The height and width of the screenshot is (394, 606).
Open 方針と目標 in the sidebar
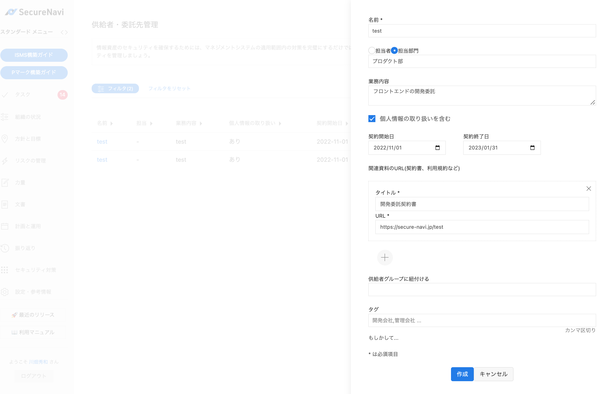tap(28, 139)
